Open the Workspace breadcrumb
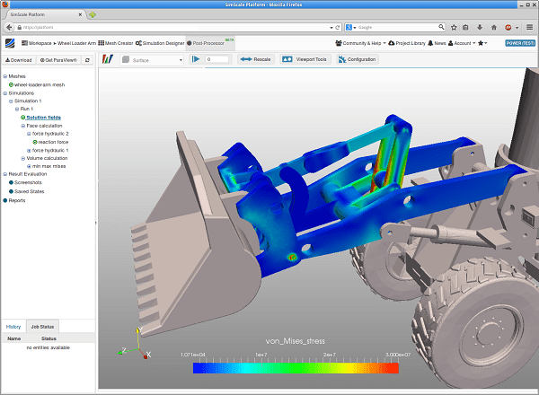Viewport: 539px width, 395px height. 37,43
